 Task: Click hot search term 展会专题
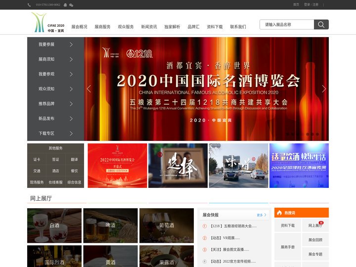pos(315,254)
